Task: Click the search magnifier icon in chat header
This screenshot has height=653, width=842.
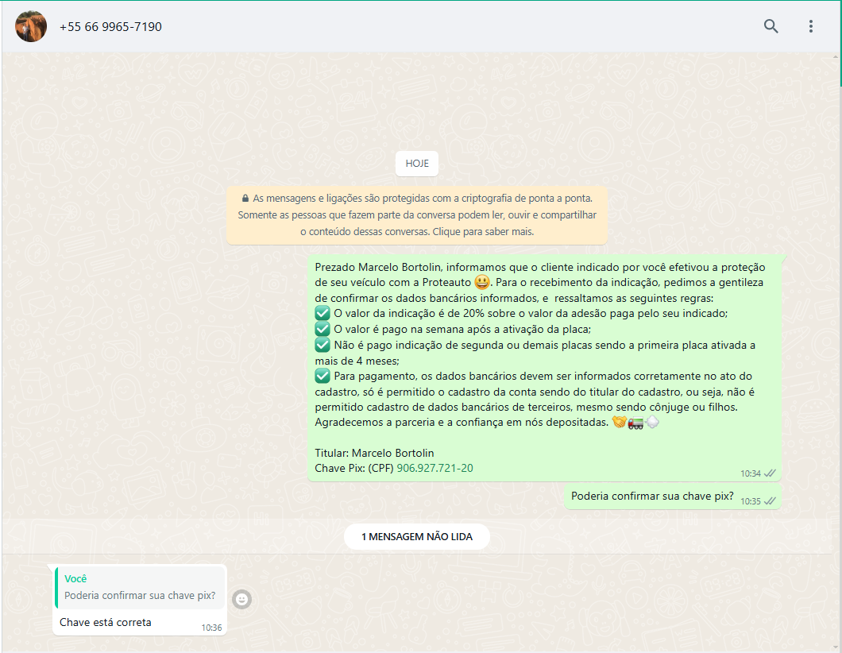Action: tap(771, 26)
